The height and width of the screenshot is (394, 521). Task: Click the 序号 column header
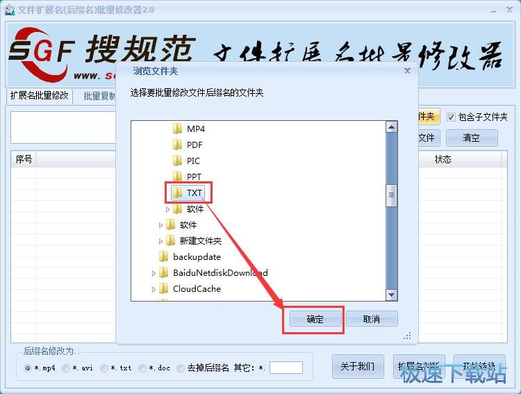coord(24,159)
